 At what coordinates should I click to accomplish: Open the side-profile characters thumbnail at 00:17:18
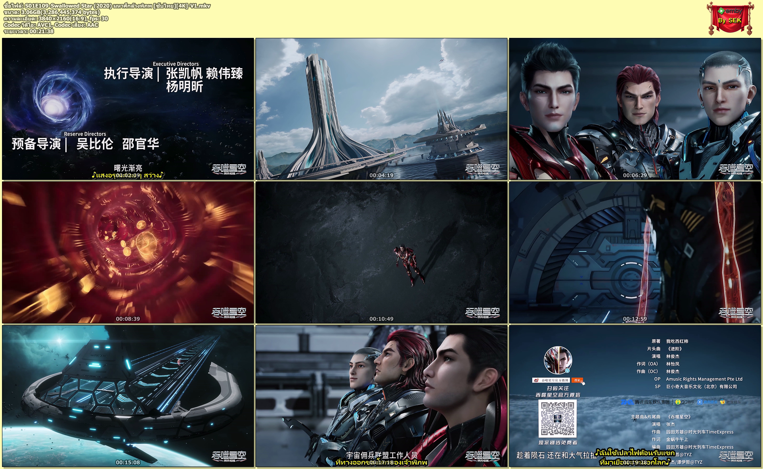[x=381, y=396]
